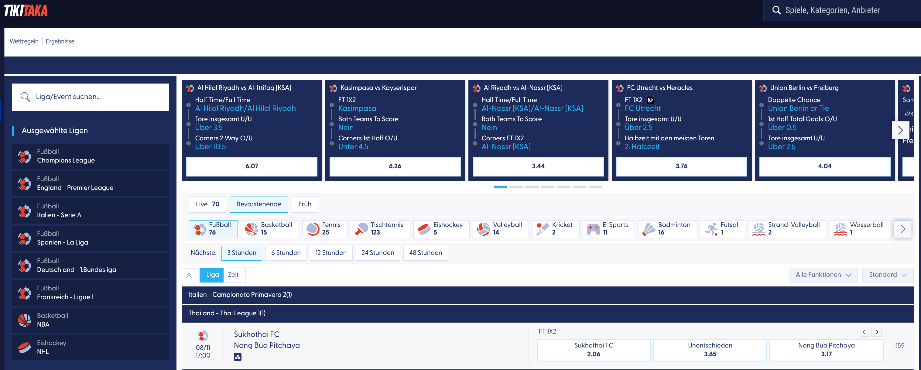The height and width of the screenshot is (370, 921).
Task: Click the fast-forward icon next to FT 1X2 in FC Utrecht card
Action: point(650,100)
